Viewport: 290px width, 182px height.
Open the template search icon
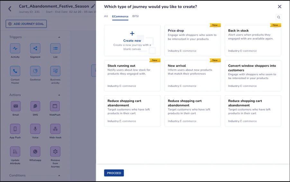point(278,17)
